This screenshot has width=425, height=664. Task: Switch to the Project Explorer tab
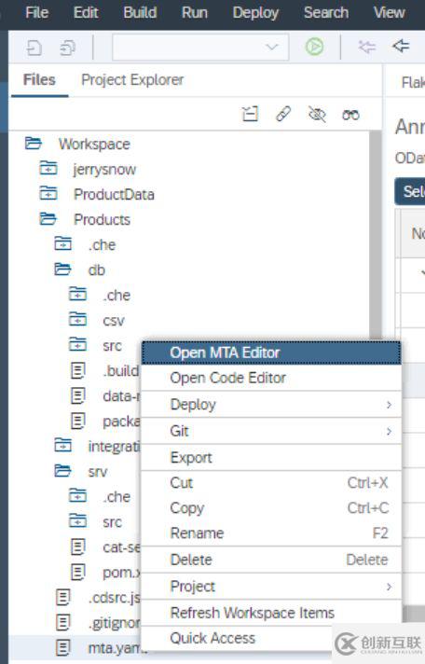[x=132, y=80]
